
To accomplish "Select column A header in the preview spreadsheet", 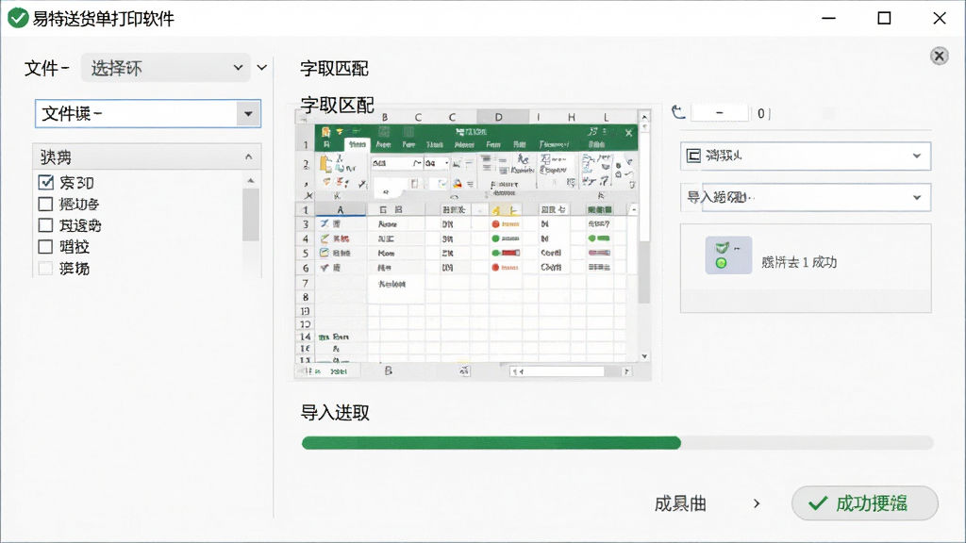I will coord(340,210).
